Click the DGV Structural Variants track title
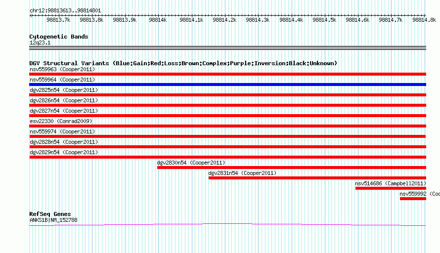This screenshot has height=253, width=440. pos(183,63)
